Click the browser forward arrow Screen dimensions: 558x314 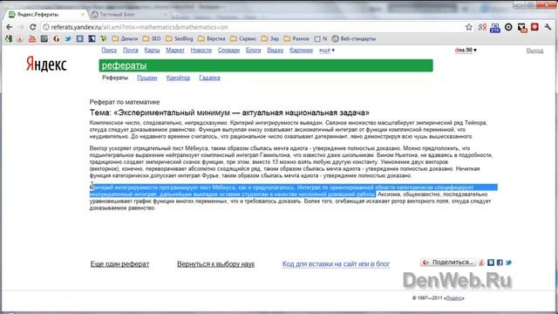click(21, 27)
